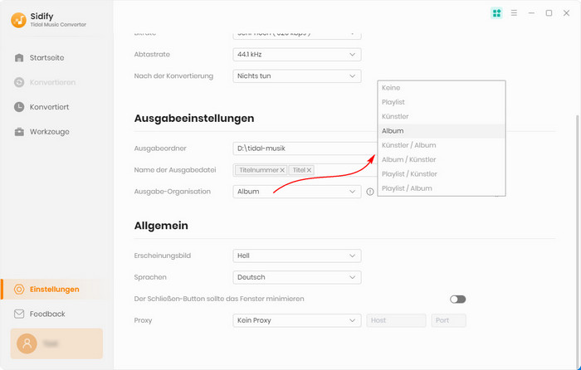The width and height of the screenshot is (581, 370).
Task: Click the gear icon beside Einstellungen
Action: [x=19, y=290]
